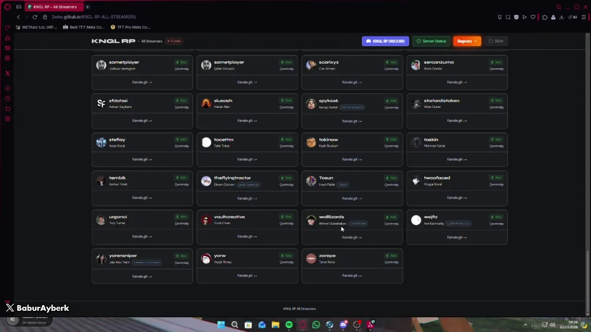The image size is (591, 332).
Task: Click the snapshot icon in address bar
Action: (x=508, y=17)
